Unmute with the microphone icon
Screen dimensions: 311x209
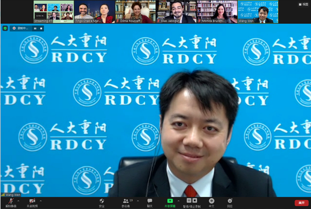11,201
